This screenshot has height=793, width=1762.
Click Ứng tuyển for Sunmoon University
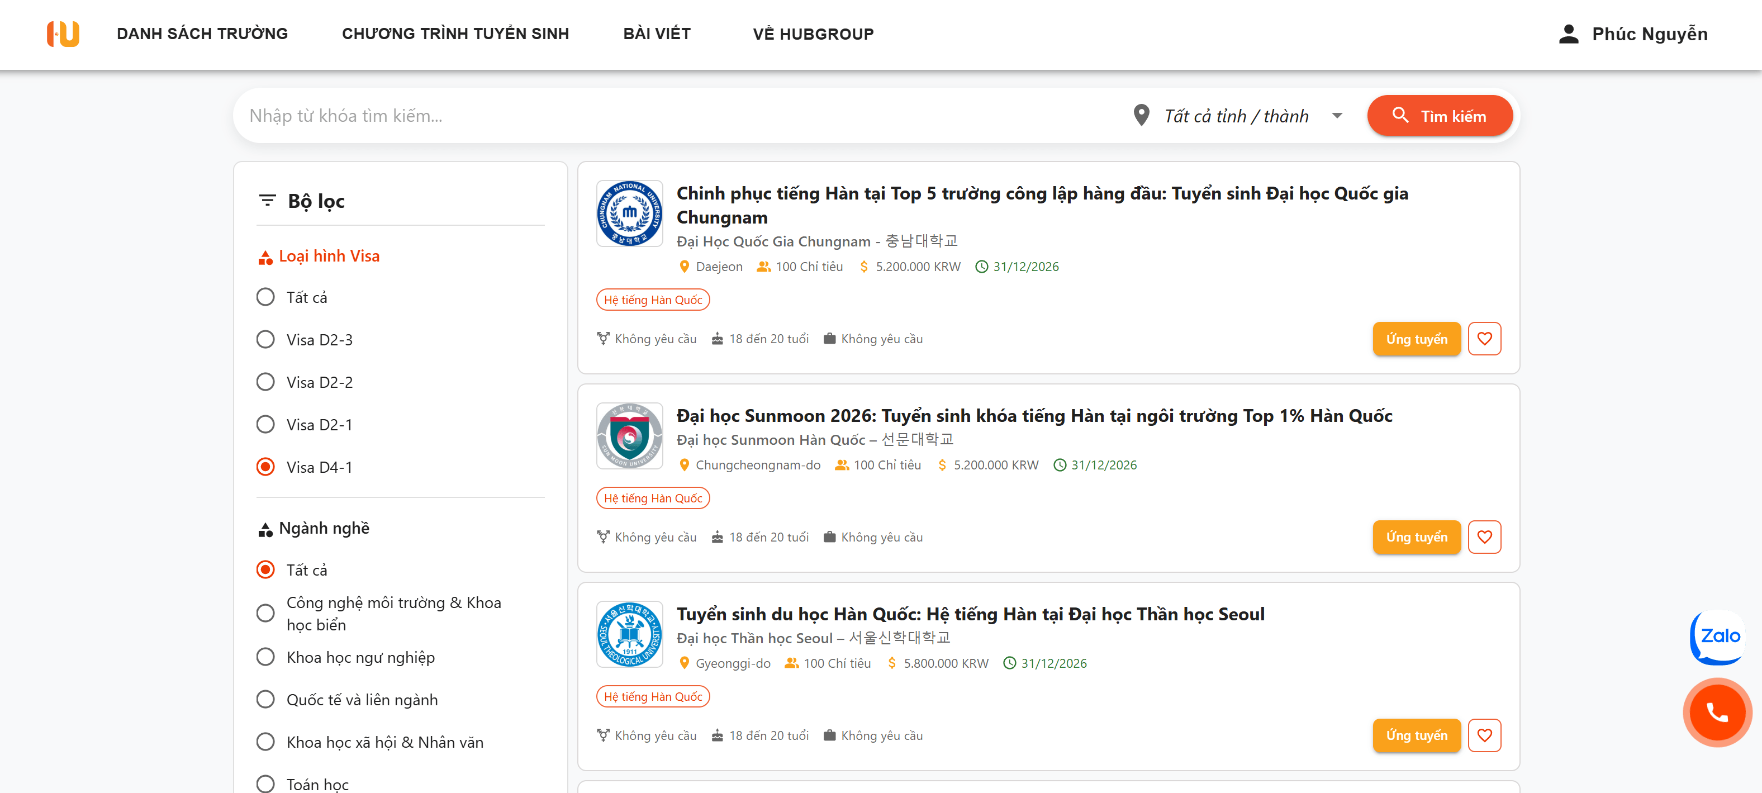click(x=1416, y=537)
